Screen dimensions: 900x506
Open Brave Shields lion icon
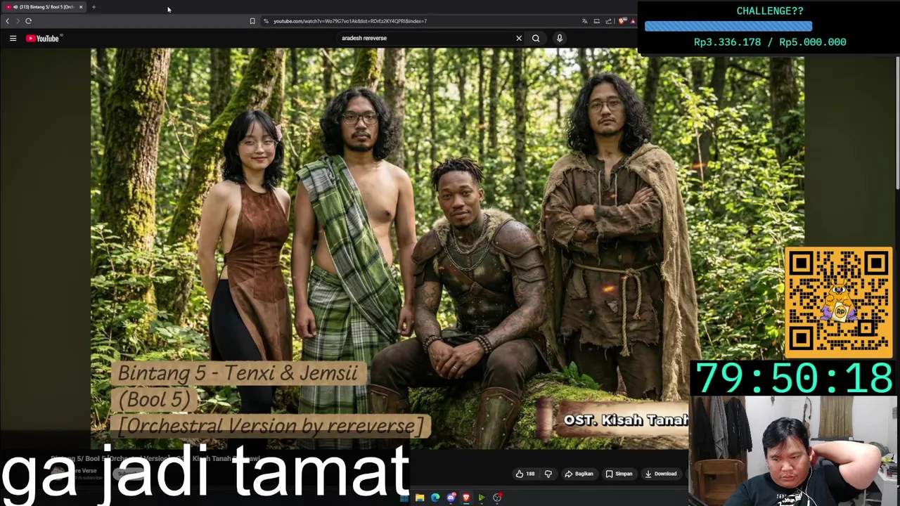tap(622, 21)
